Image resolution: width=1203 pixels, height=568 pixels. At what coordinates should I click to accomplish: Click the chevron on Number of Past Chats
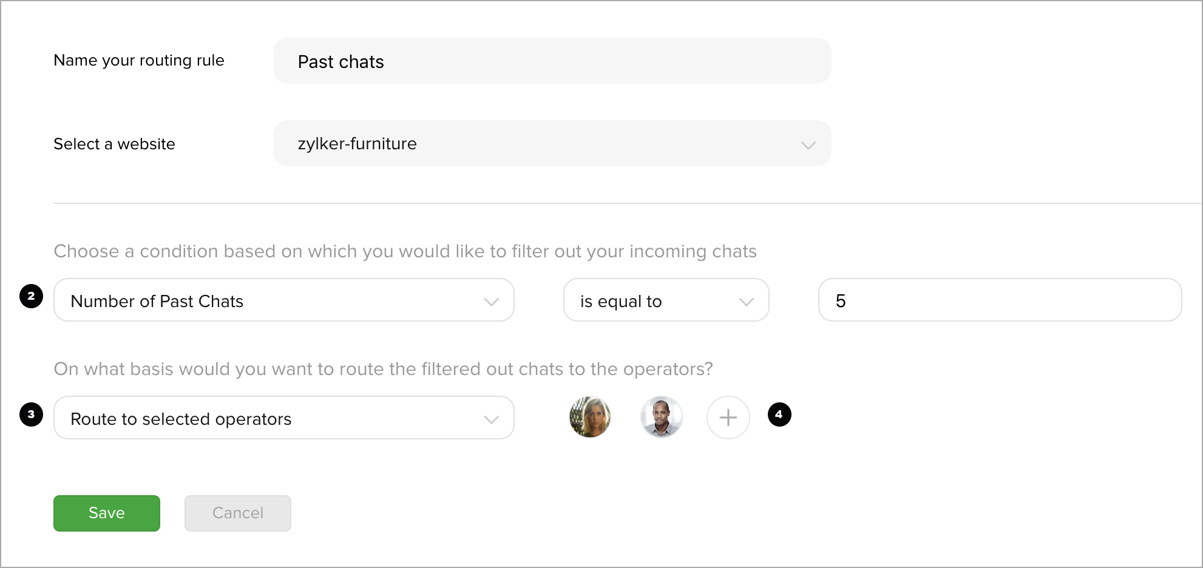(491, 302)
